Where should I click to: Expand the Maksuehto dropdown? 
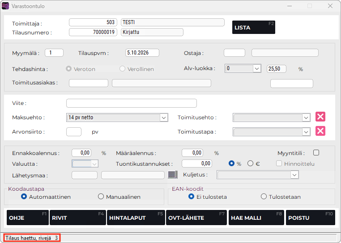(163, 117)
